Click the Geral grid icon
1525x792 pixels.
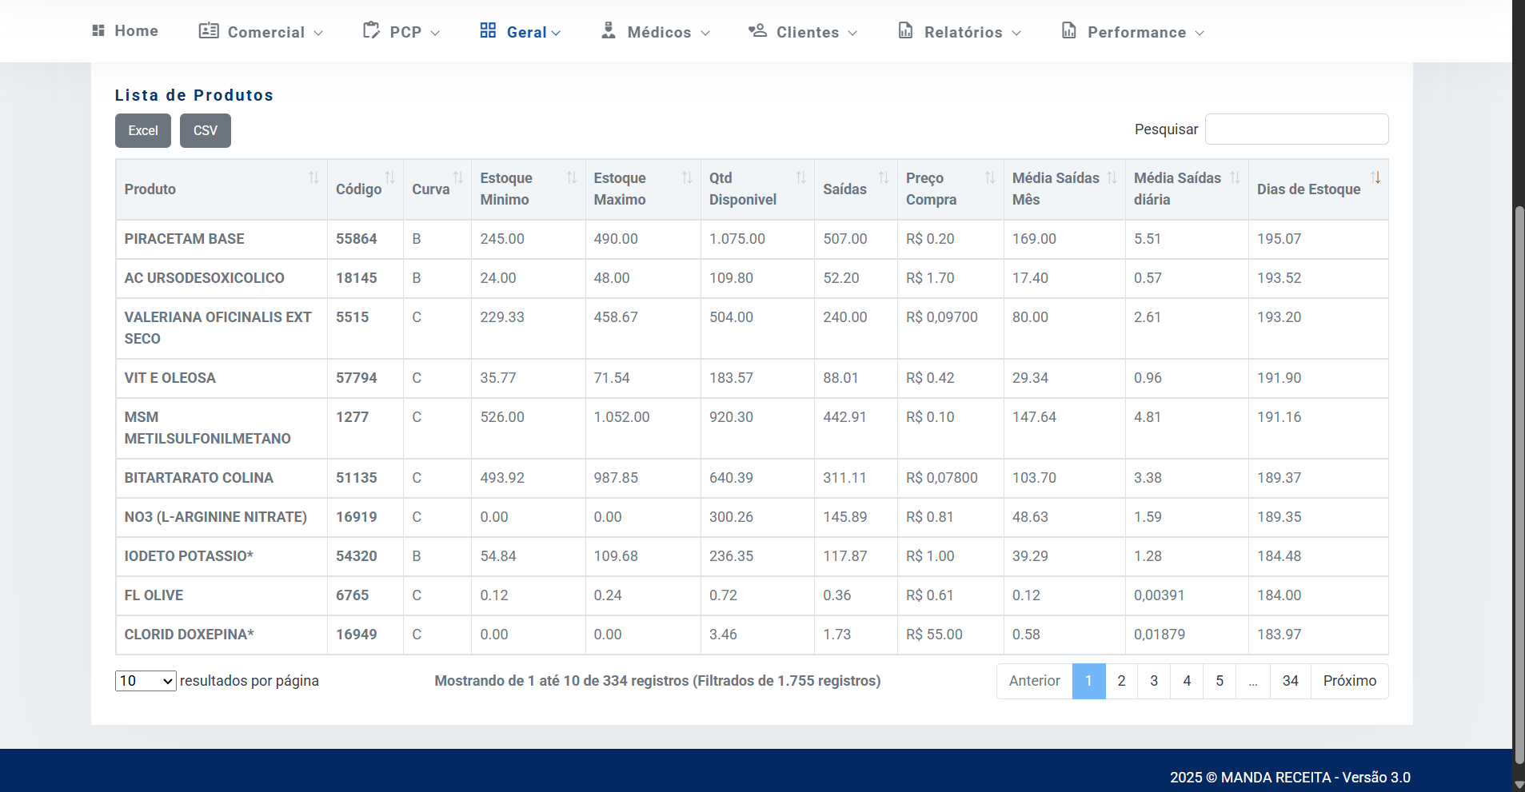pos(488,31)
